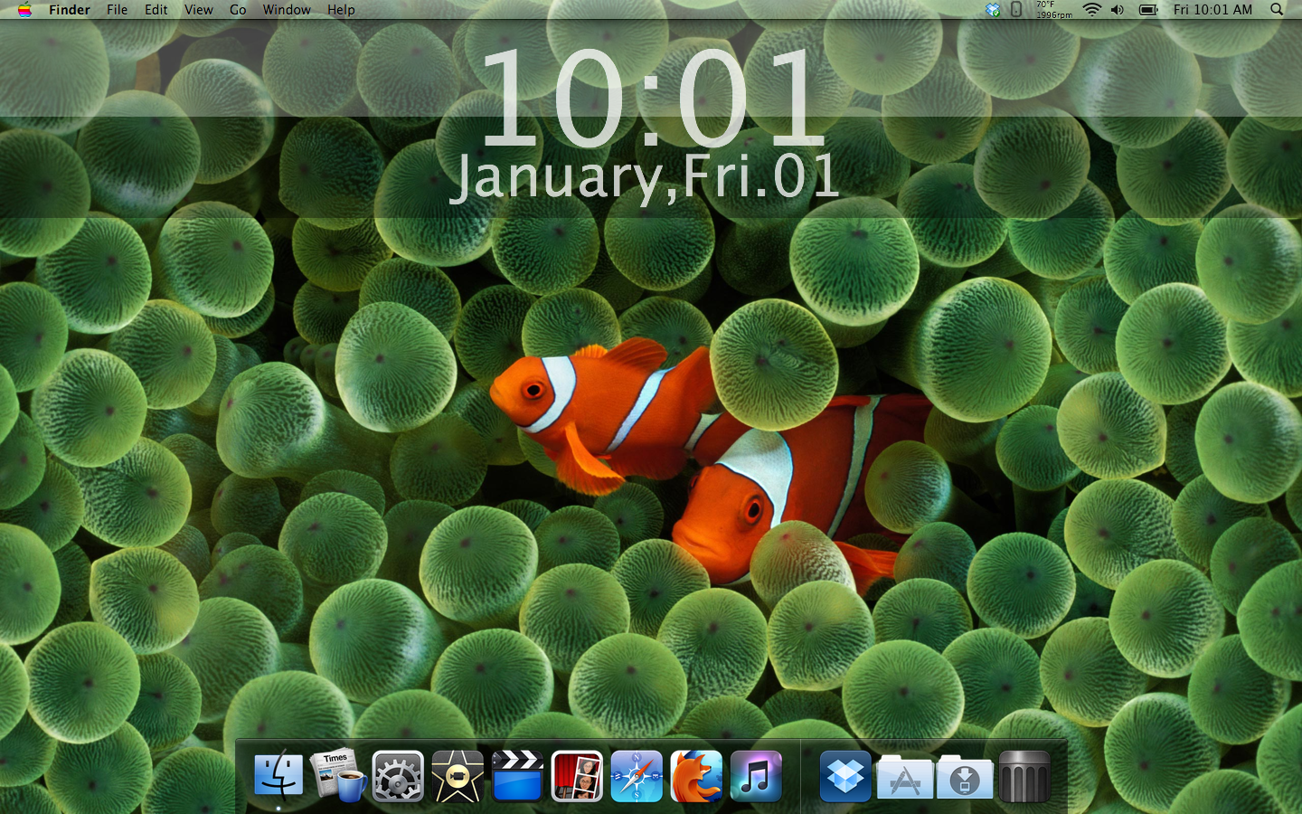Click the Apple logo menu
The image size is (1302, 814).
24,10
